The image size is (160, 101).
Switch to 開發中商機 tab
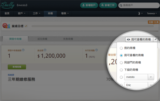(15, 39)
